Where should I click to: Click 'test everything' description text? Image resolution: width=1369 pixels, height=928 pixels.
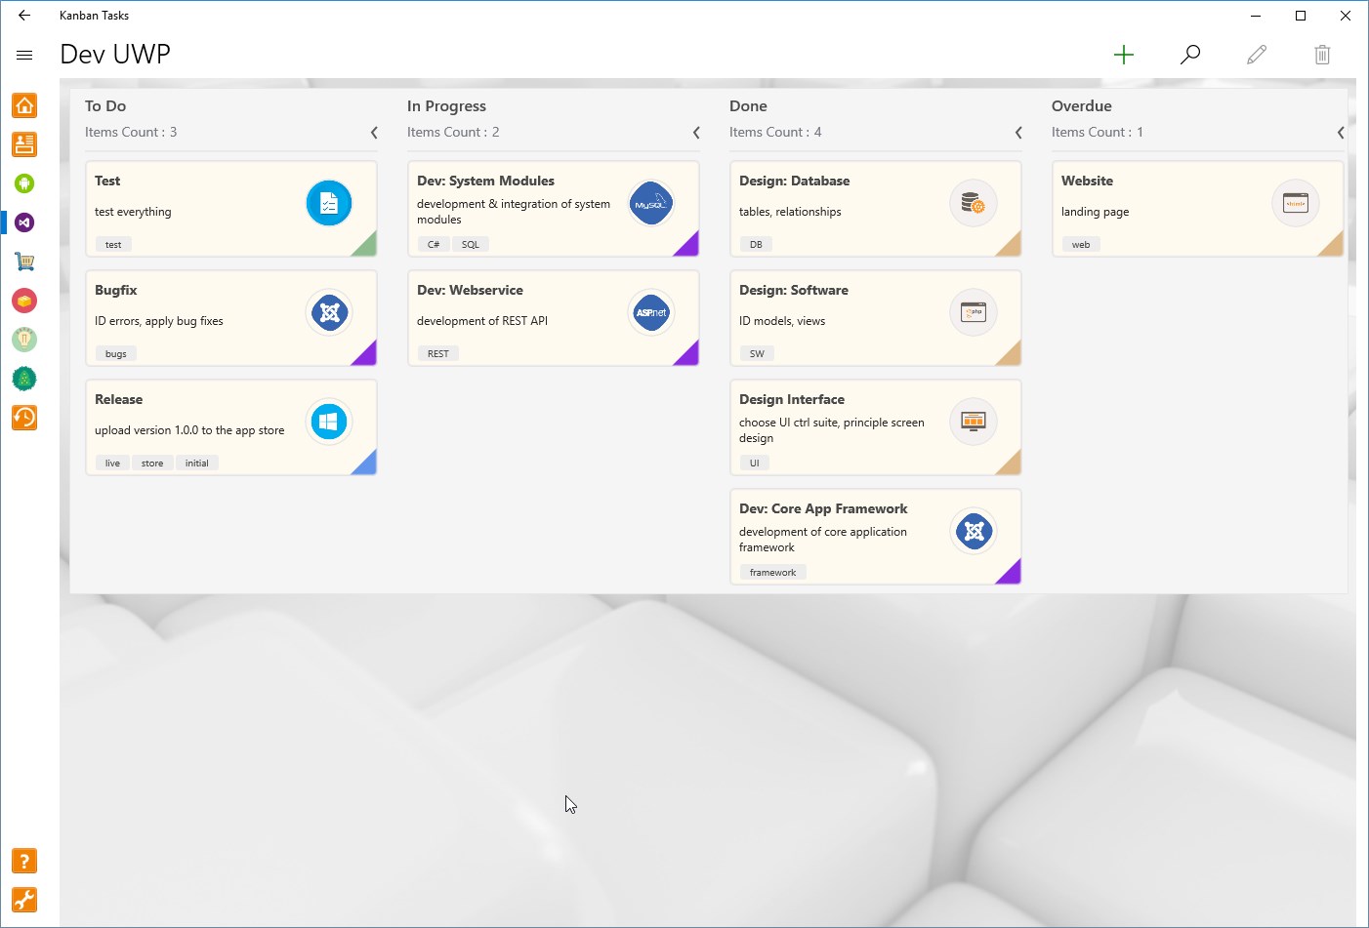click(x=133, y=212)
